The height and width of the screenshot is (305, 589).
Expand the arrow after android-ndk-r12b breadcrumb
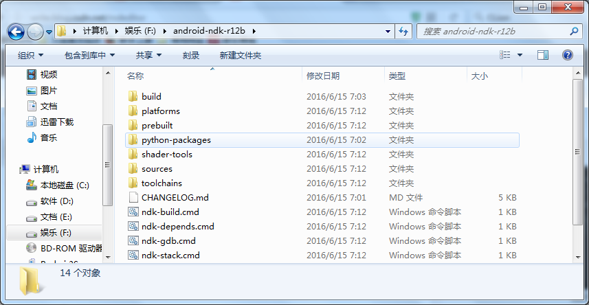tap(254, 31)
